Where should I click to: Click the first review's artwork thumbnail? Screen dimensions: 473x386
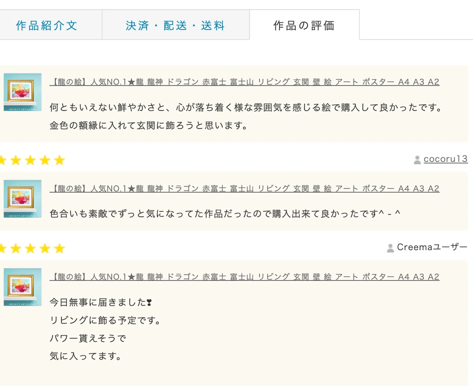pyautogui.click(x=22, y=92)
